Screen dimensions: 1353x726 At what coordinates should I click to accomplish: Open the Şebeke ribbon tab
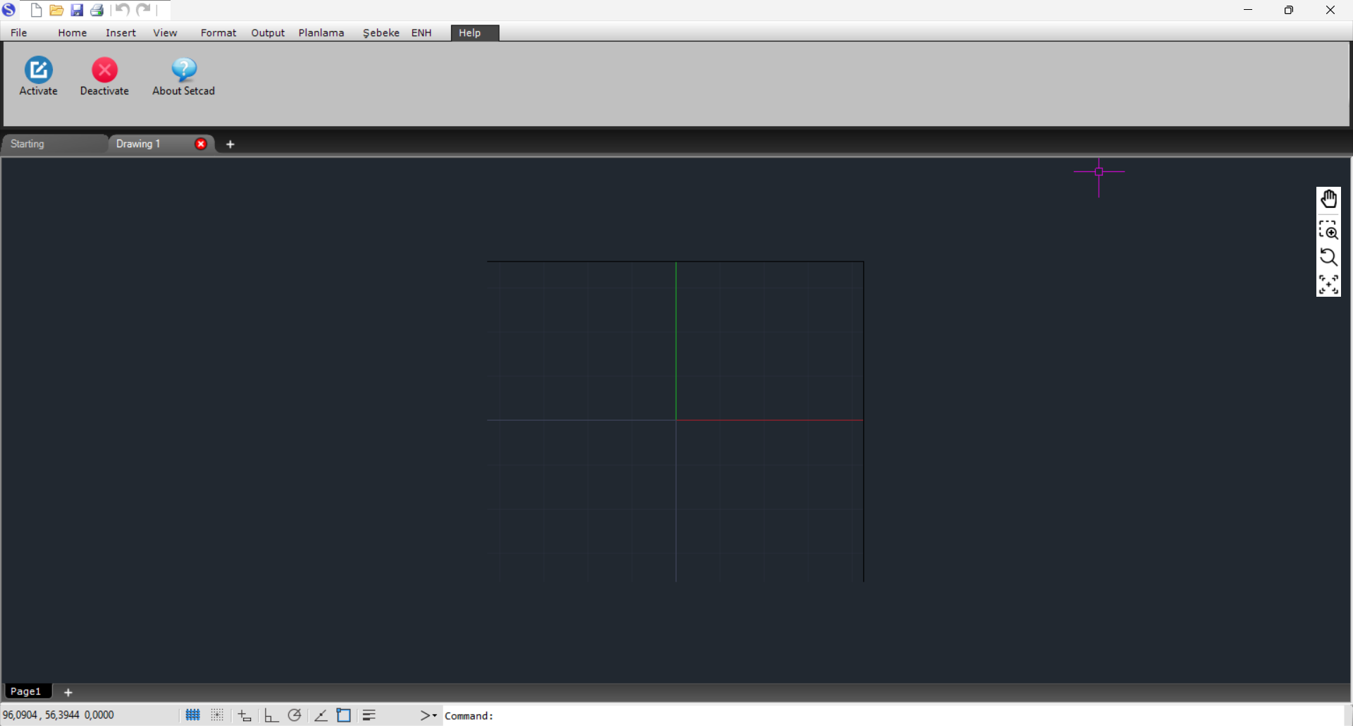pyautogui.click(x=381, y=32)
